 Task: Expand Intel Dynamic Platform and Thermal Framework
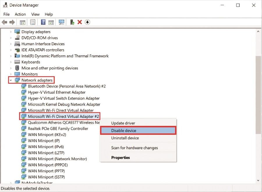[x=11, y=56]
